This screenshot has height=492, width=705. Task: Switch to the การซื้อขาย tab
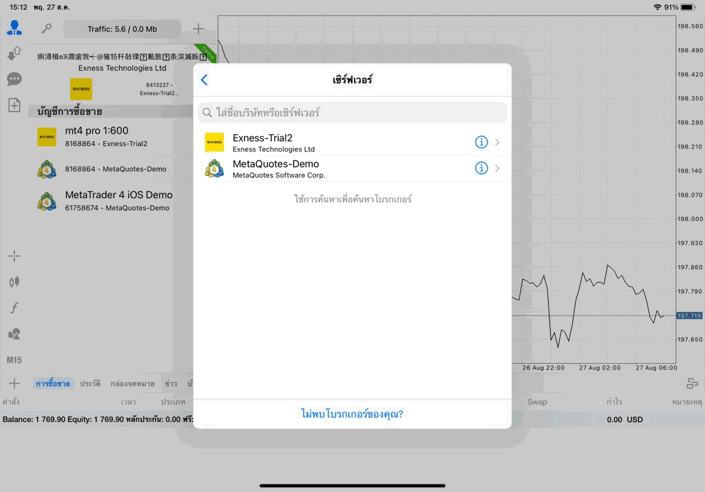pyautogui.click(x=53, y=384)
